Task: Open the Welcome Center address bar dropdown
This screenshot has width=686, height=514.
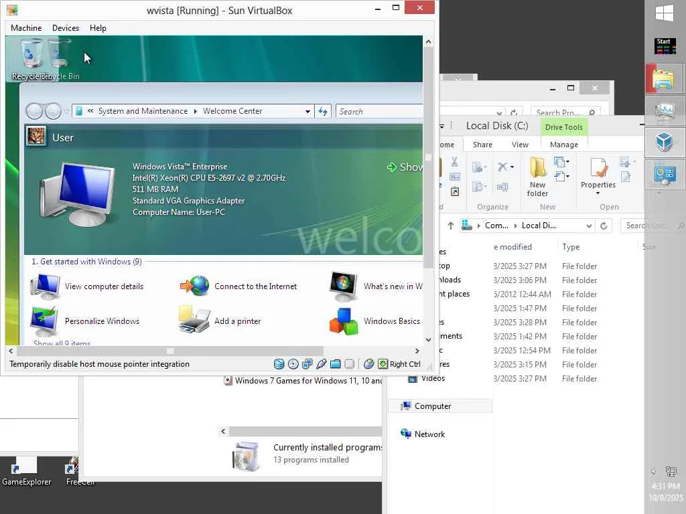Action: click(307, 112)
